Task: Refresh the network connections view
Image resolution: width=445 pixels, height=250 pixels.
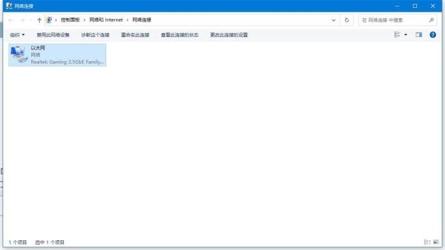Action: [347, 20]
